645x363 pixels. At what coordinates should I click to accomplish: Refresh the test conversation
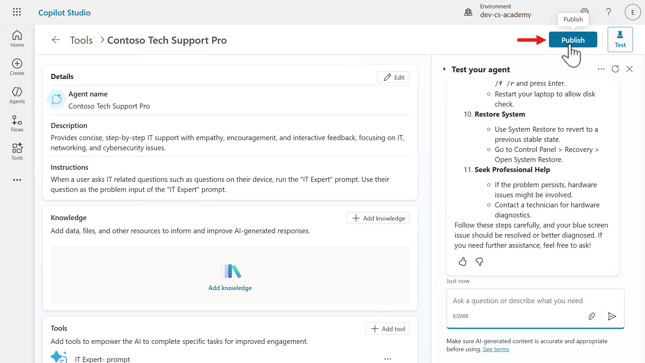pyautogui.click(x=615, y=69)
